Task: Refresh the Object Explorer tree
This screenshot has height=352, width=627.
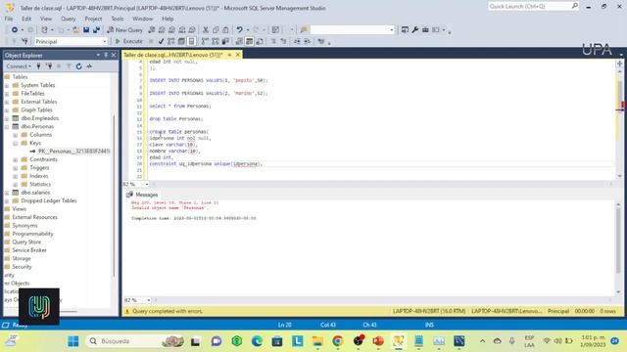Action: (78, 66)
